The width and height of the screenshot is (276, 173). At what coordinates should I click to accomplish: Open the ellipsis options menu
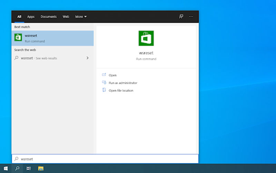(191, 17)
